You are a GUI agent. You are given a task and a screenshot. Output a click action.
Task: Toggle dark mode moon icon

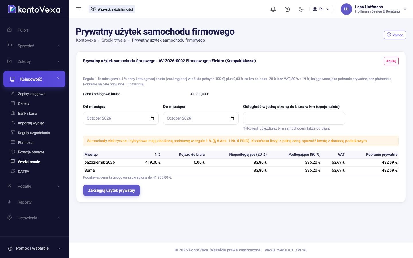click(x=301, y=9)
